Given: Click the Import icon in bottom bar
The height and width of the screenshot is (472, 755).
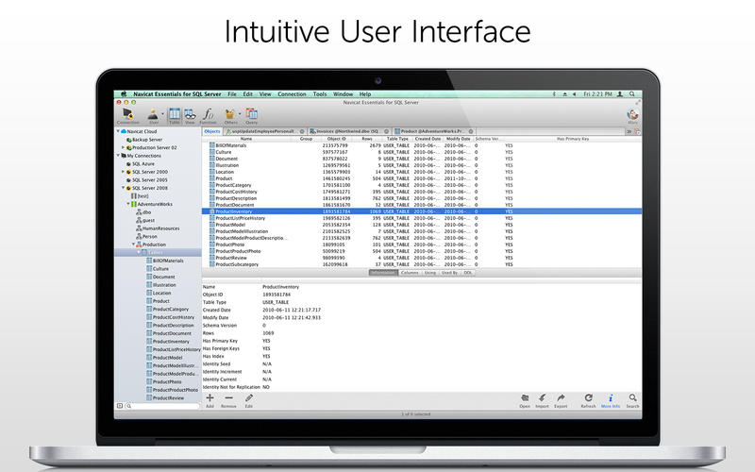Looking at the screenshot, I should point(542,397).
